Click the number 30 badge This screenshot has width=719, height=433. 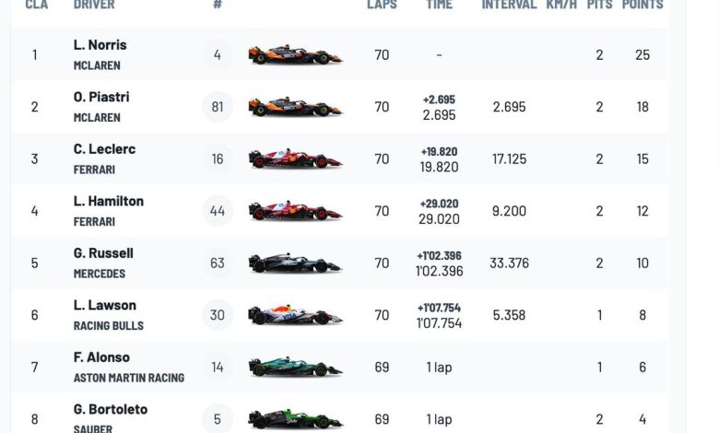218,315
